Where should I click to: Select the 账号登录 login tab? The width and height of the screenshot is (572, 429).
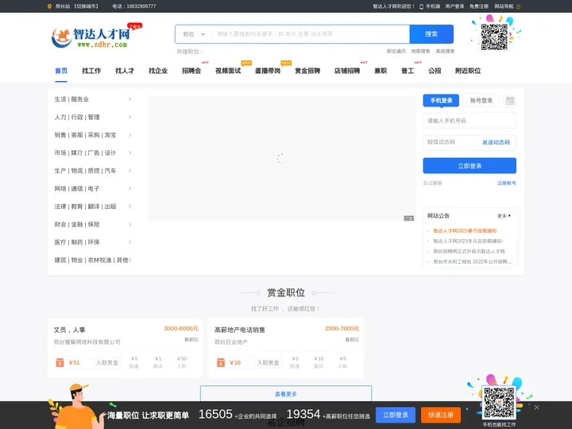coord(481,101)
